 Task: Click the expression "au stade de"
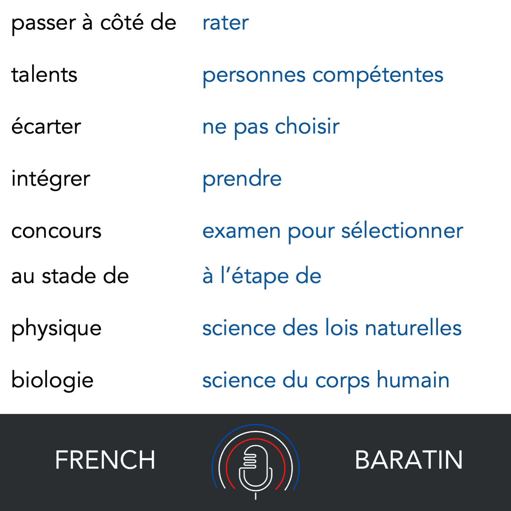pyautogui.click(x=70, y=276)
